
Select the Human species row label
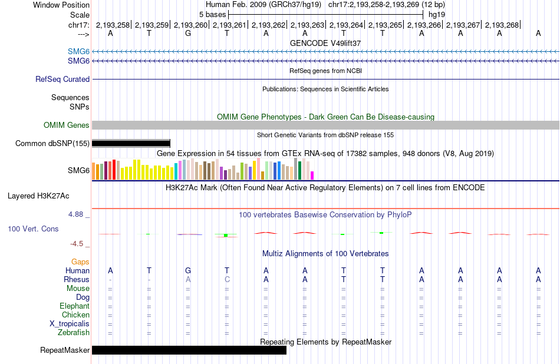pos(77,270)
